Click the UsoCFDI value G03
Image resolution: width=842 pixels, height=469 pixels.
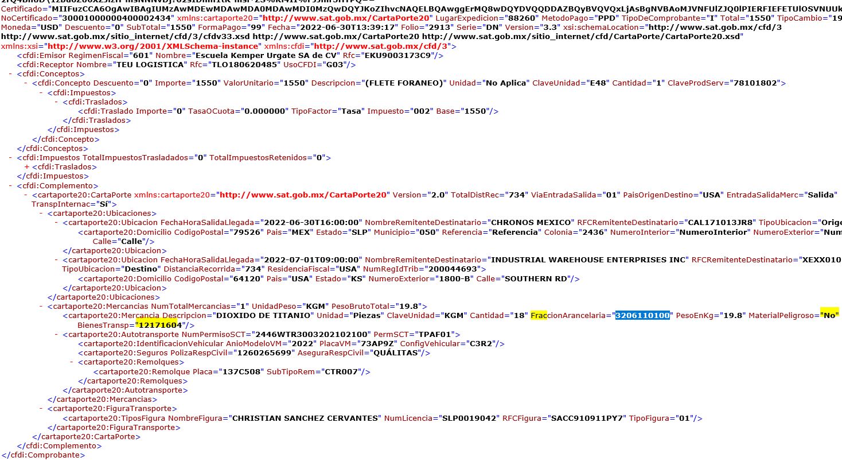tap(334, 65)
